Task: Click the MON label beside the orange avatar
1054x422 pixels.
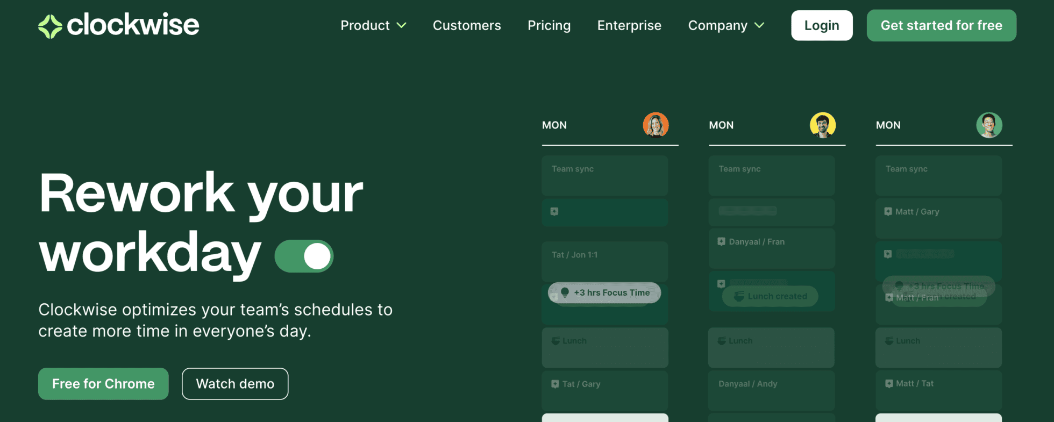Action: (x=554, y=125)
